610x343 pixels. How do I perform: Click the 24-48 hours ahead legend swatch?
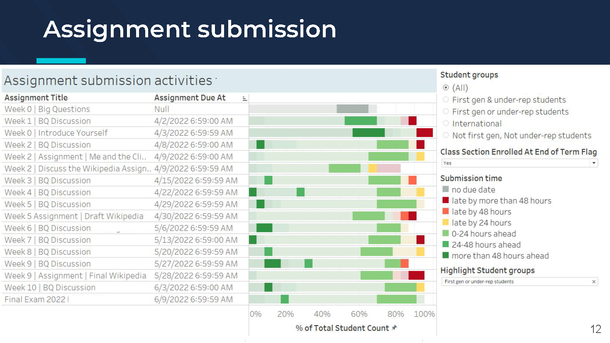(x=446, y=244)
